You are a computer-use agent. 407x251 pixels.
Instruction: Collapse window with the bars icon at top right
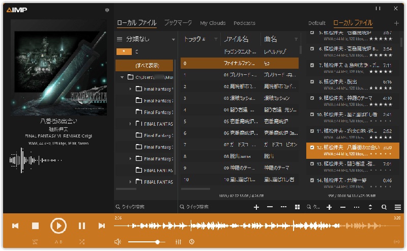378,9
